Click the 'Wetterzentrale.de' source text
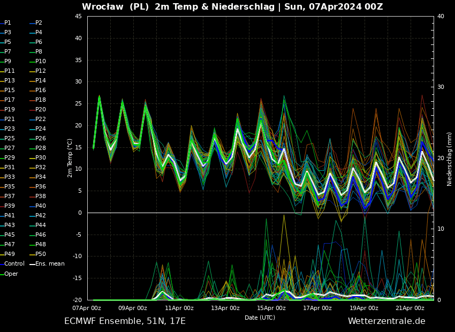The width and height of the screenshot is (455, 332). pyautogui.click(x=386, y=321)
